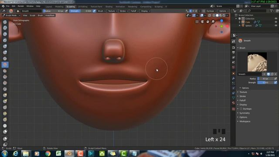Adjust the Radius slider in tool header
Viewport: 279px width, 157px height.
(54, 11)
